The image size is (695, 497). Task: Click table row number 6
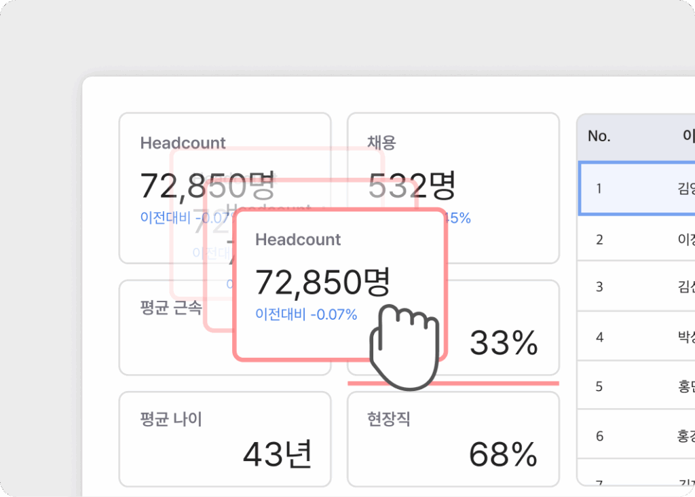click(637, 436)
